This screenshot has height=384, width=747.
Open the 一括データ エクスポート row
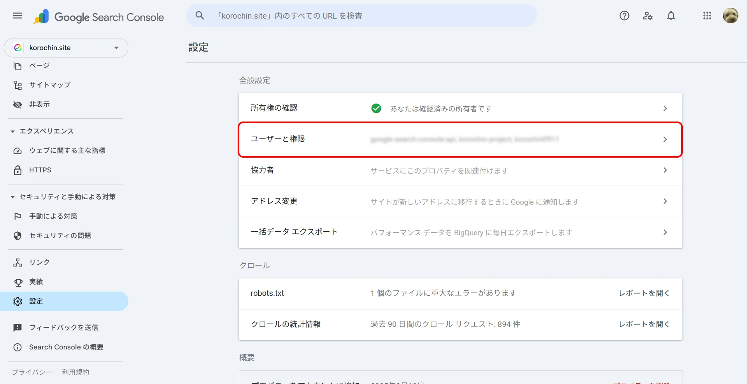click(460, 232)
